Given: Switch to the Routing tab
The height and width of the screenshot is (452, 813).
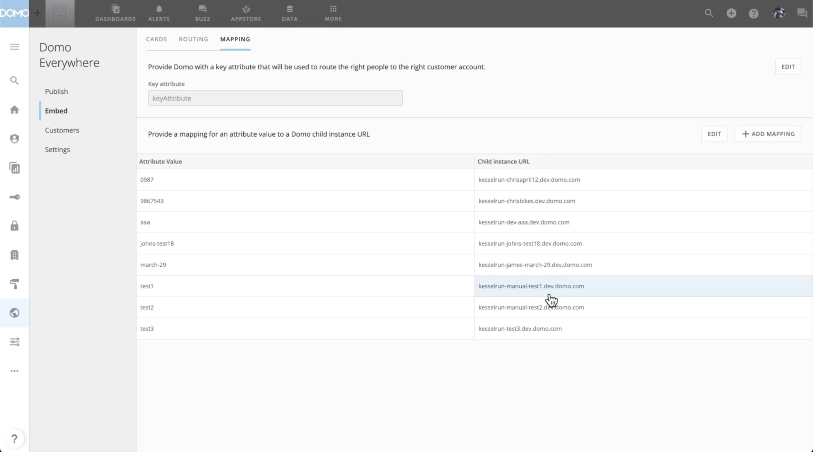Looking at the screenshot, I should (193, 39).
